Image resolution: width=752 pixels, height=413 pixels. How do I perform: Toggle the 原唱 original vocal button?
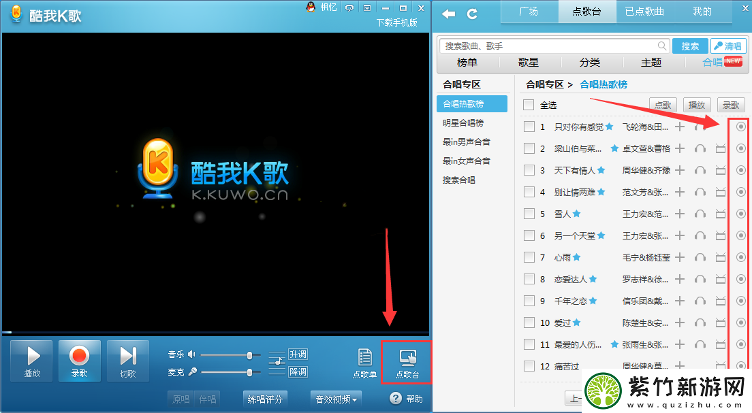tap(181, 399)
